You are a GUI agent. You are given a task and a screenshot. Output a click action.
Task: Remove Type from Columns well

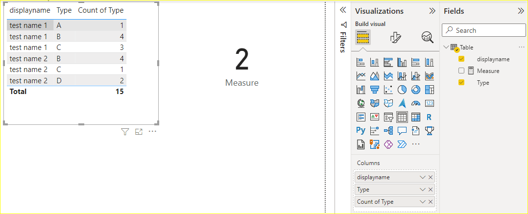point(431,190)
